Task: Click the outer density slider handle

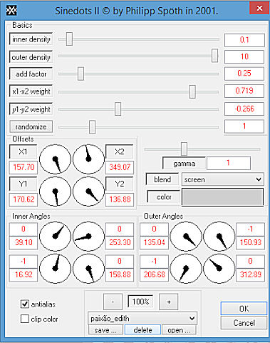Action: (214, 56)
